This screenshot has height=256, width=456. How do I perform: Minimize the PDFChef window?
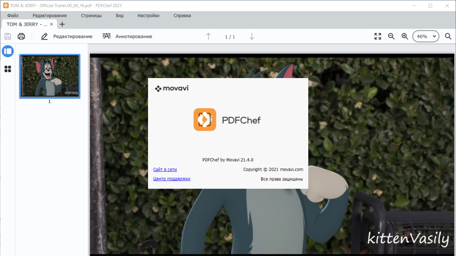click(x=414, y=5)
